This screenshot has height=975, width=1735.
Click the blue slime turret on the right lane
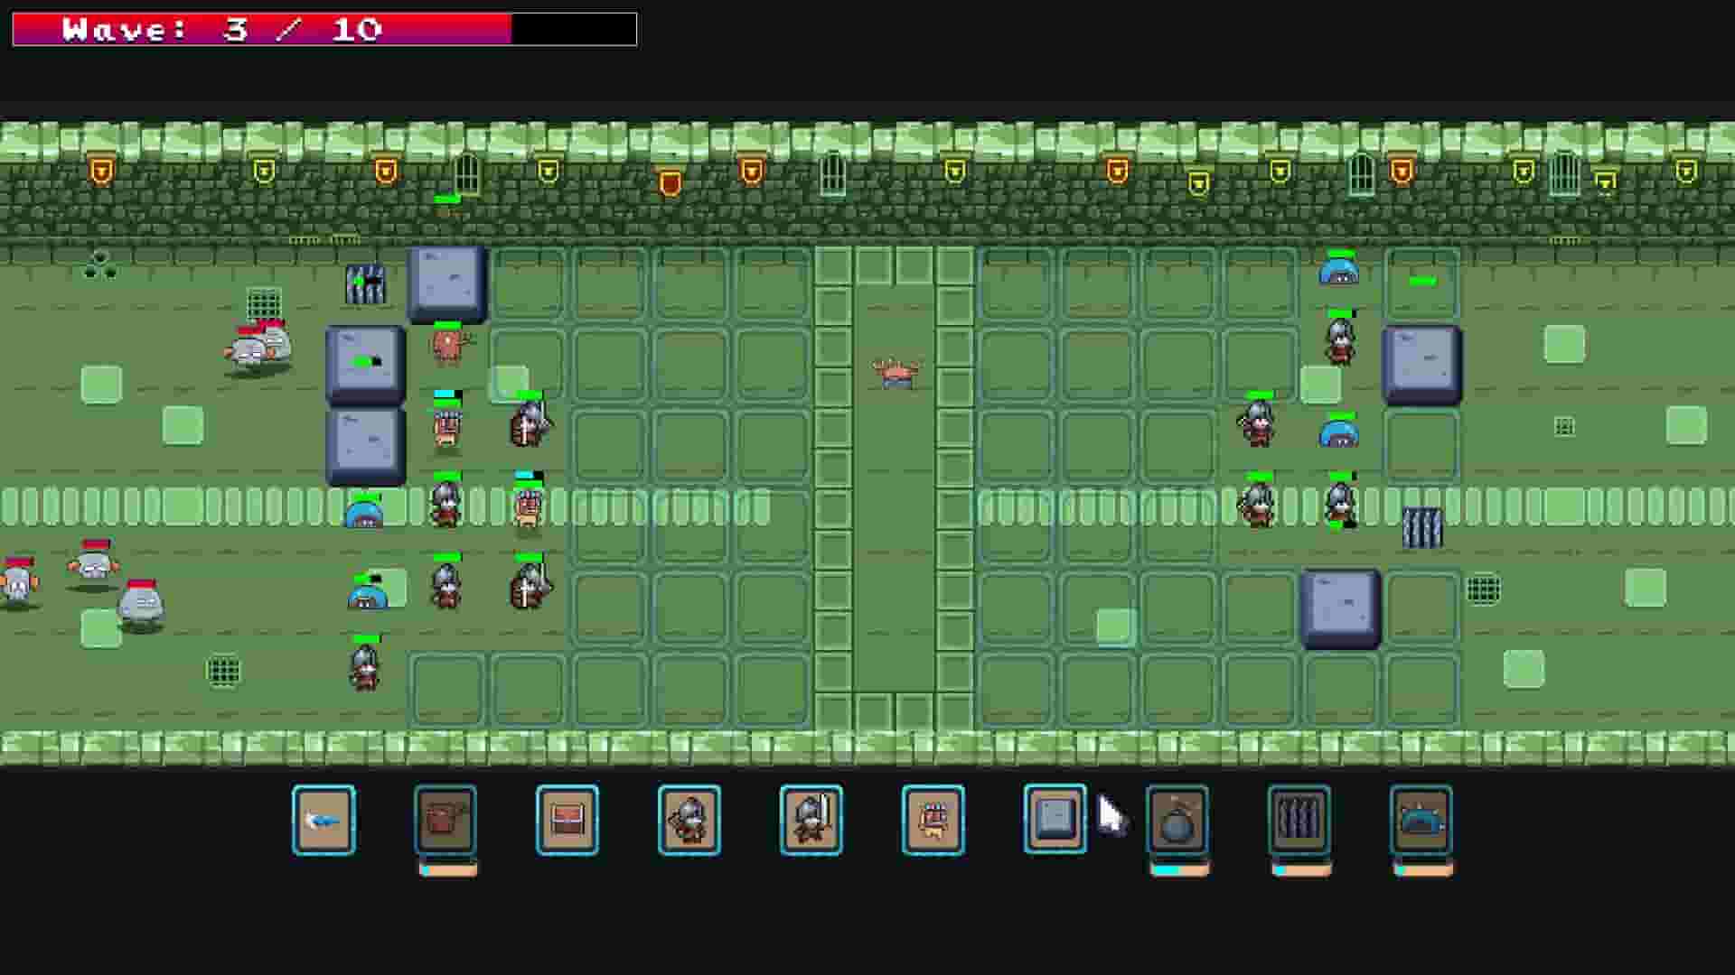pyautogui.click(x=1338, y=432)
